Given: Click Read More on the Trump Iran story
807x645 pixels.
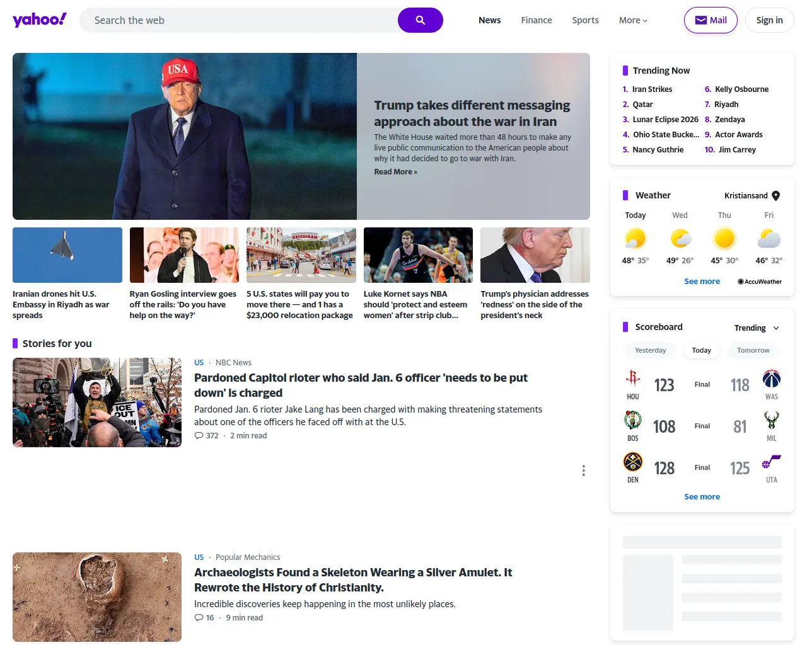Looking at the screenshot, I should point(396,172).
